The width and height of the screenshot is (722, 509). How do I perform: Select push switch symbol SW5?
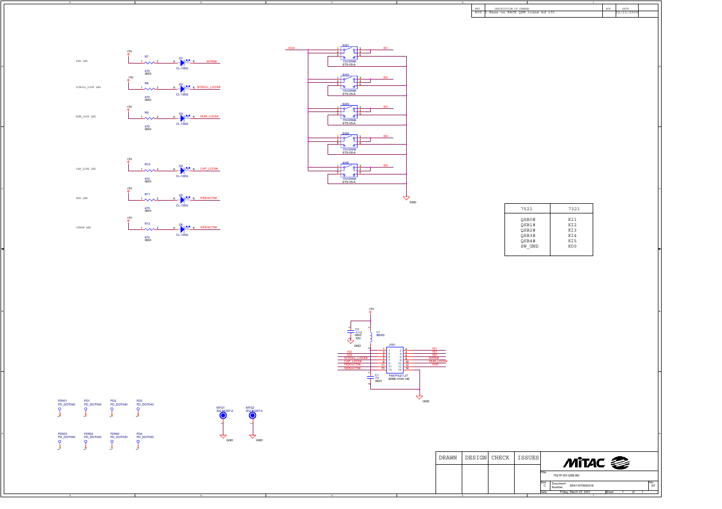tap(349, 170)
